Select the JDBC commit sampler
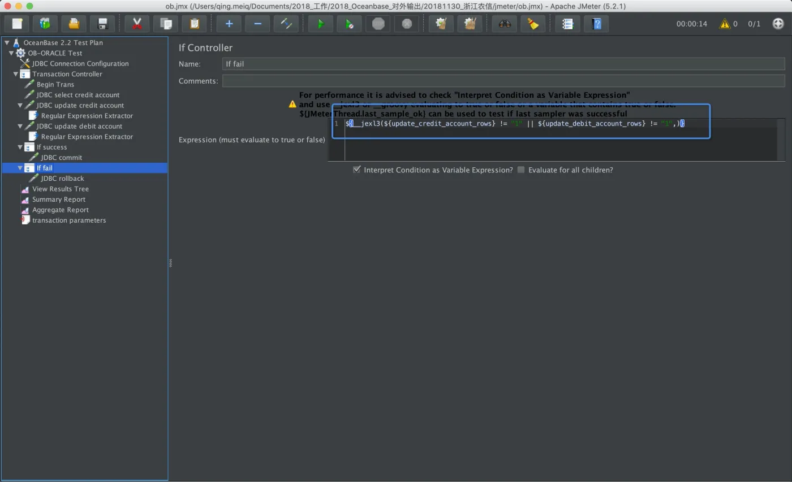 [x=61, y=158]
